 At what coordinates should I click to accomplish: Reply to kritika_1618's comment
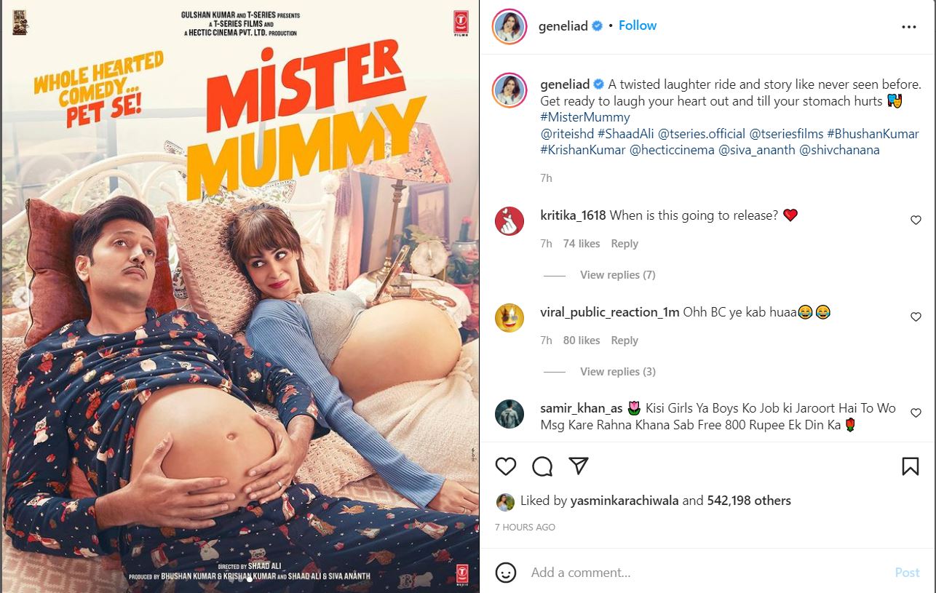point(624,244)
